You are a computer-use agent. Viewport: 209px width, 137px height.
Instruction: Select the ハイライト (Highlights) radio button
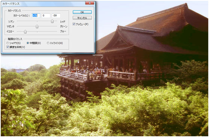(48, 43)
